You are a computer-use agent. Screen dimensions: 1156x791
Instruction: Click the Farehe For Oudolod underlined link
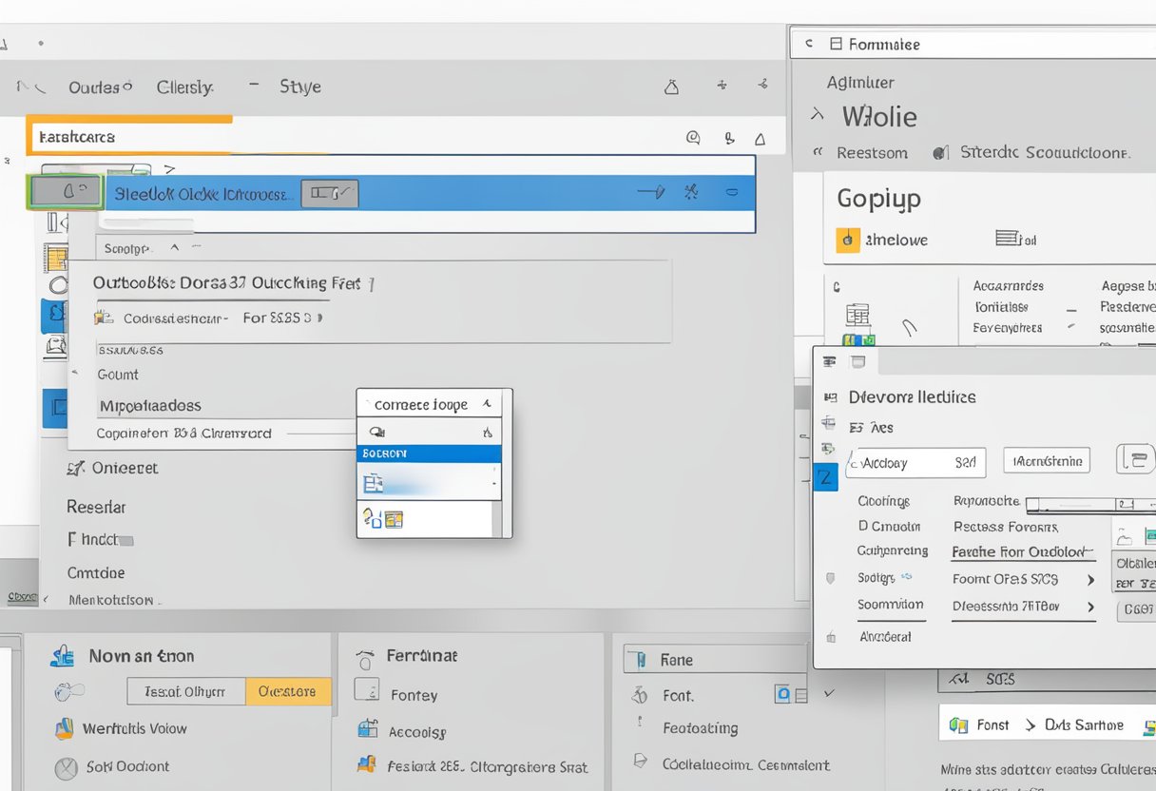[1024, 551]
